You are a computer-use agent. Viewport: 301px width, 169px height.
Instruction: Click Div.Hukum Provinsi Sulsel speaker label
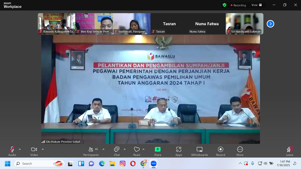click(x=61, y=142)
